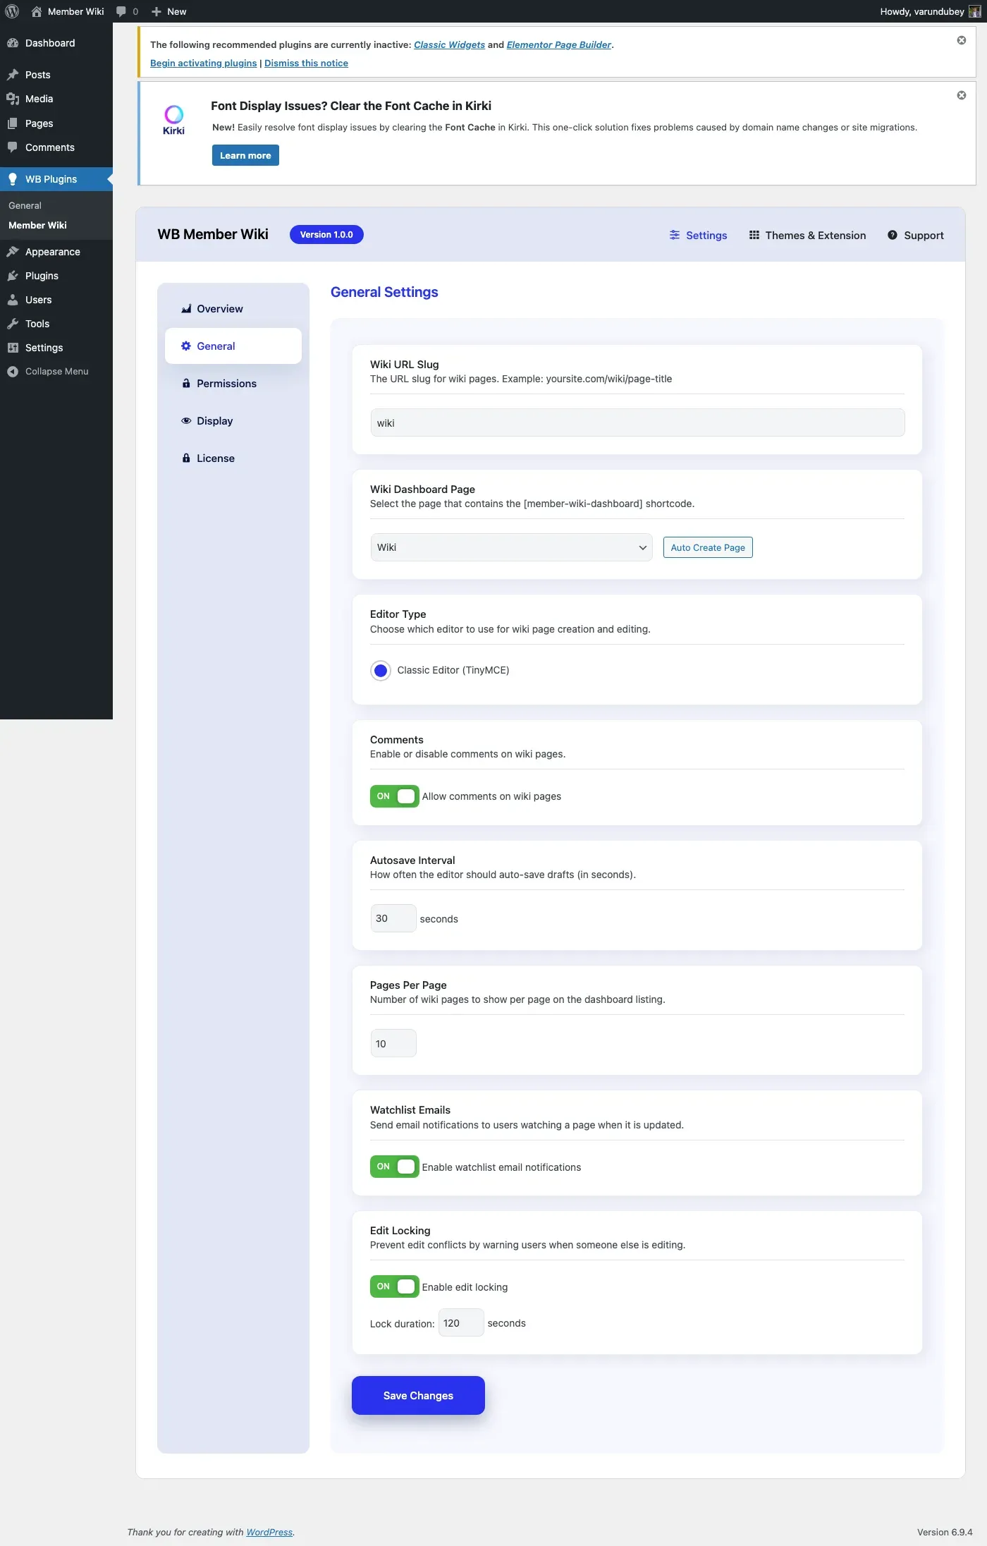Switch to the Display section

233,421
